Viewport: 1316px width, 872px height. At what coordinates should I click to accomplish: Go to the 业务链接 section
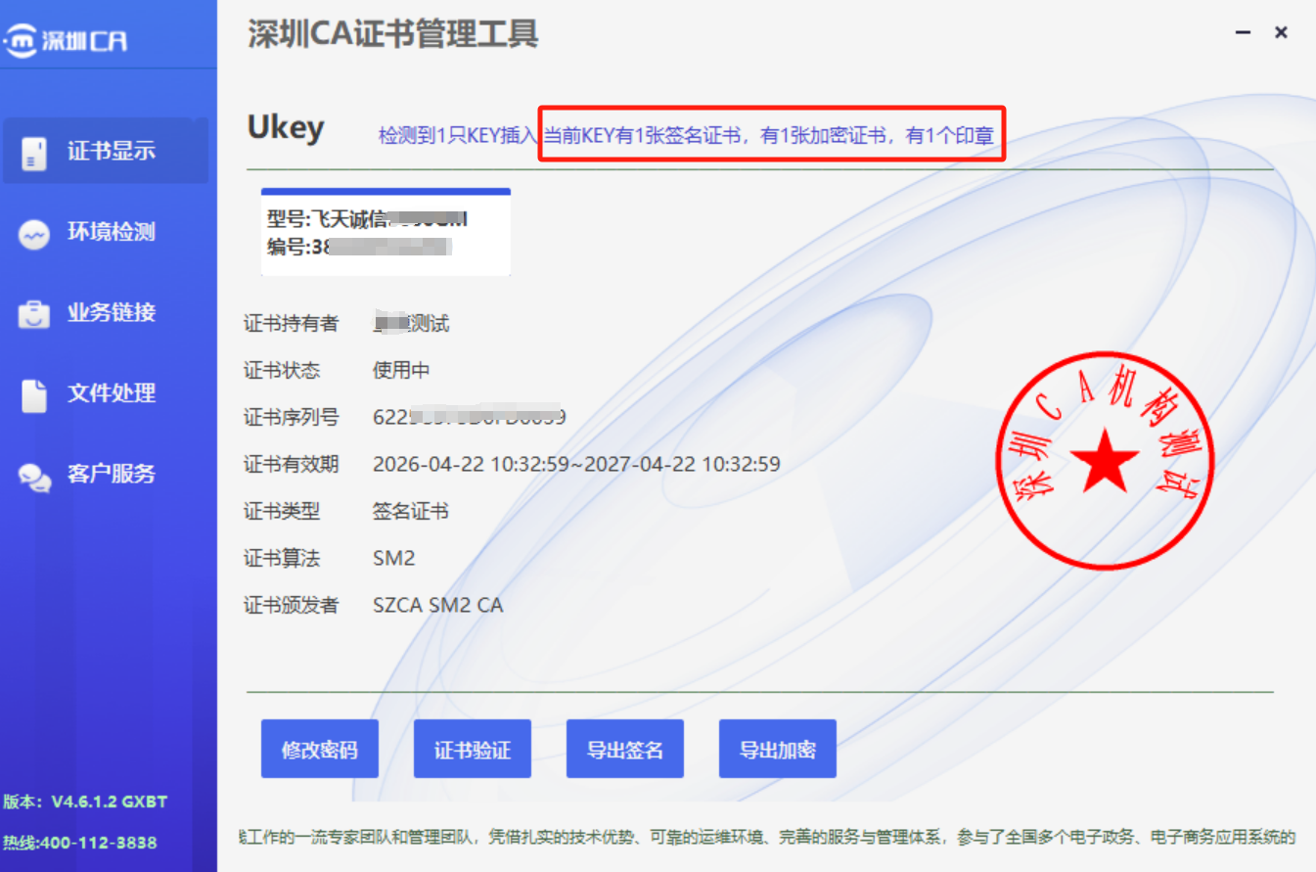click(x=106, y=312)
